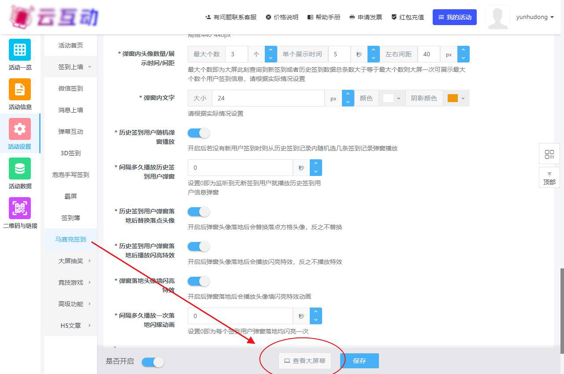Click the user avatar picture

(x=497, y=18)
